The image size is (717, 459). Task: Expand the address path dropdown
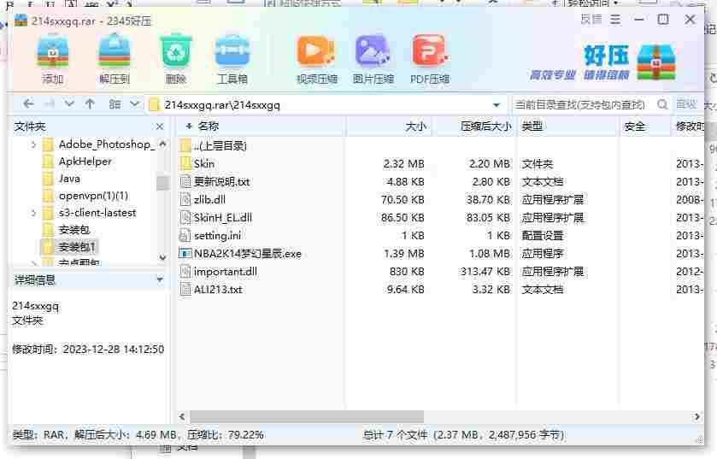(x=497, y=105)
